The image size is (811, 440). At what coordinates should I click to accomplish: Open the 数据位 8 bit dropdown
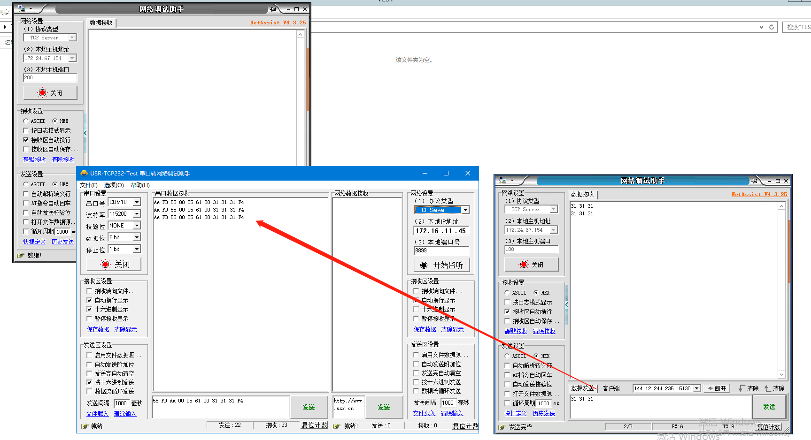tap(137, 237)
